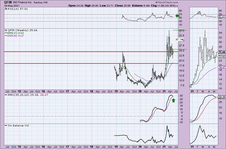This screenshot has width=226, height=149.
Task: Click the 'High 25.80' value
Action: 91,6
